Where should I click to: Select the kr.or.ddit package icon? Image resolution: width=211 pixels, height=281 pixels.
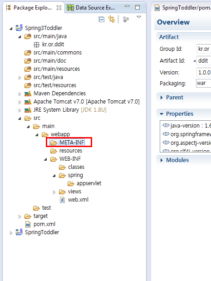click(36, 44)
